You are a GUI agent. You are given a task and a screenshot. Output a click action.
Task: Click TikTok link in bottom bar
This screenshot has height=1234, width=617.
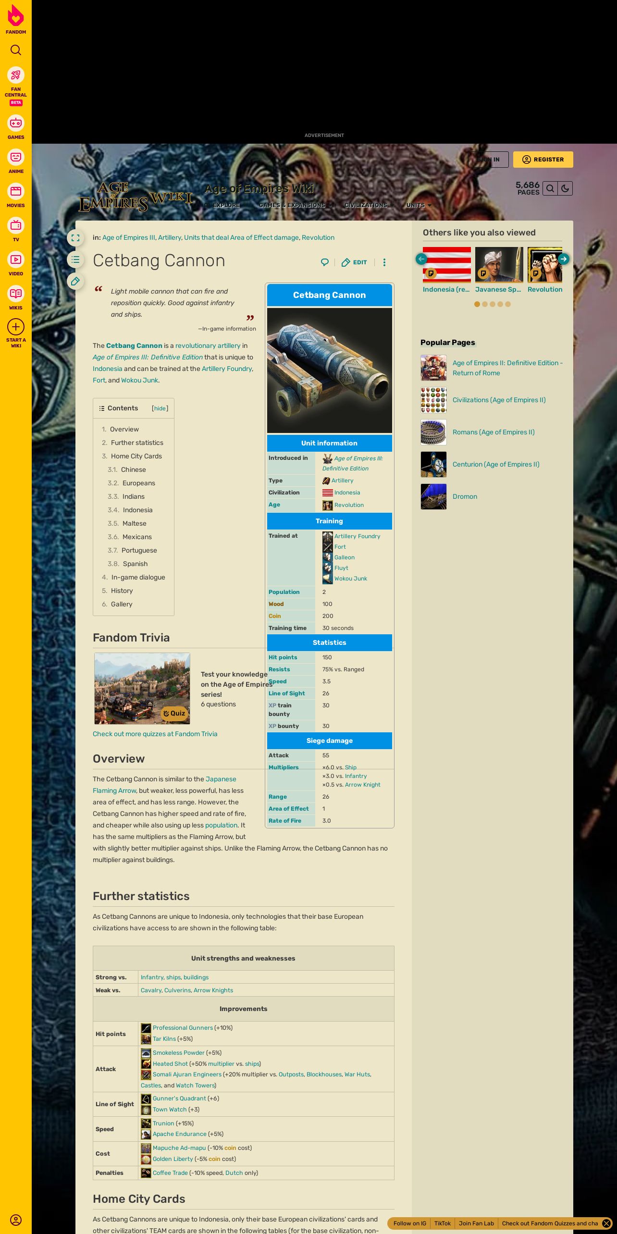click(443, 1223)
